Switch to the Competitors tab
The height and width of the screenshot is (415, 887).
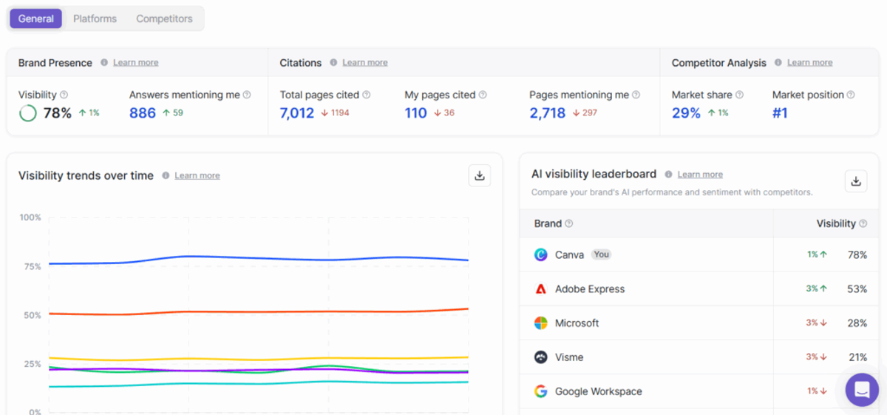164,18
